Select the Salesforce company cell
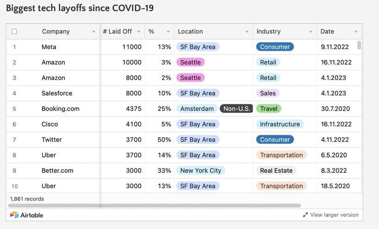379x229 pixels. point(57,93)
